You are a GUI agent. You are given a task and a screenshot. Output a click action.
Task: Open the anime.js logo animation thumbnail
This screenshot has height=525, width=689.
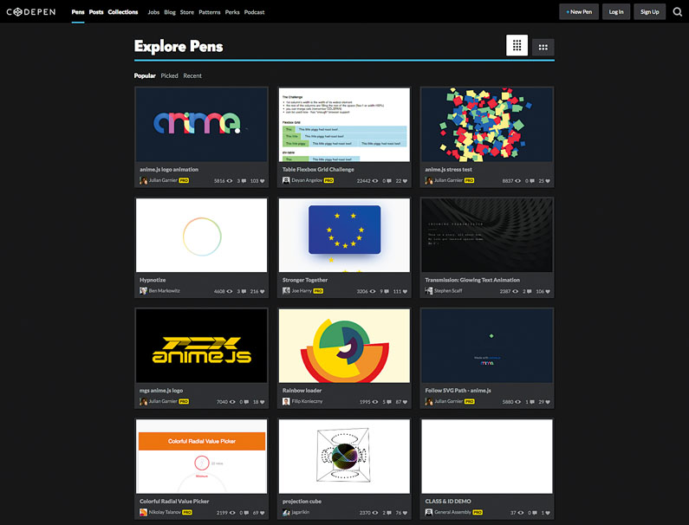(x=202, y=125)
